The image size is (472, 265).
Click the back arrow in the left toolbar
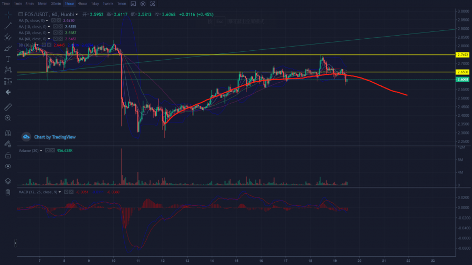tap(8, 92)
